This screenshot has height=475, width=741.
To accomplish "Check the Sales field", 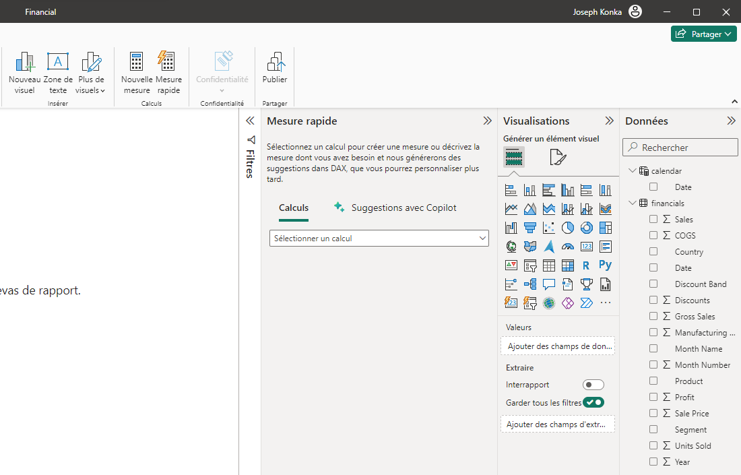I will point(653,219).
